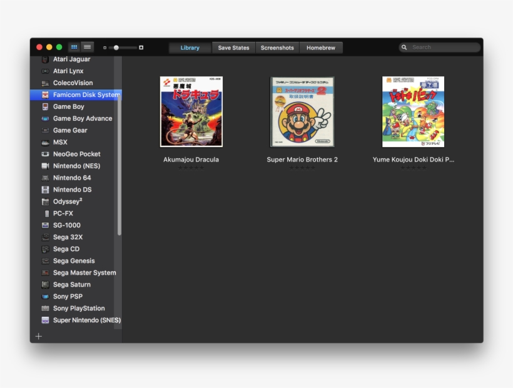
Task: Click the Nintendo DS sidebar icon
Action: click(45, 190)
